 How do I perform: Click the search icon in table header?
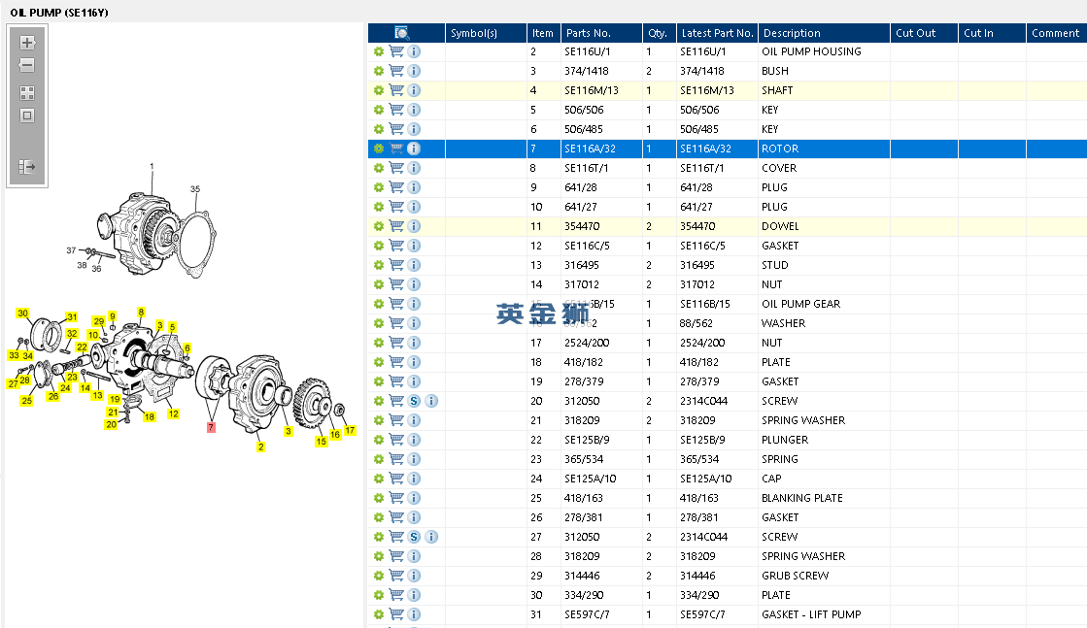point(401,33)
